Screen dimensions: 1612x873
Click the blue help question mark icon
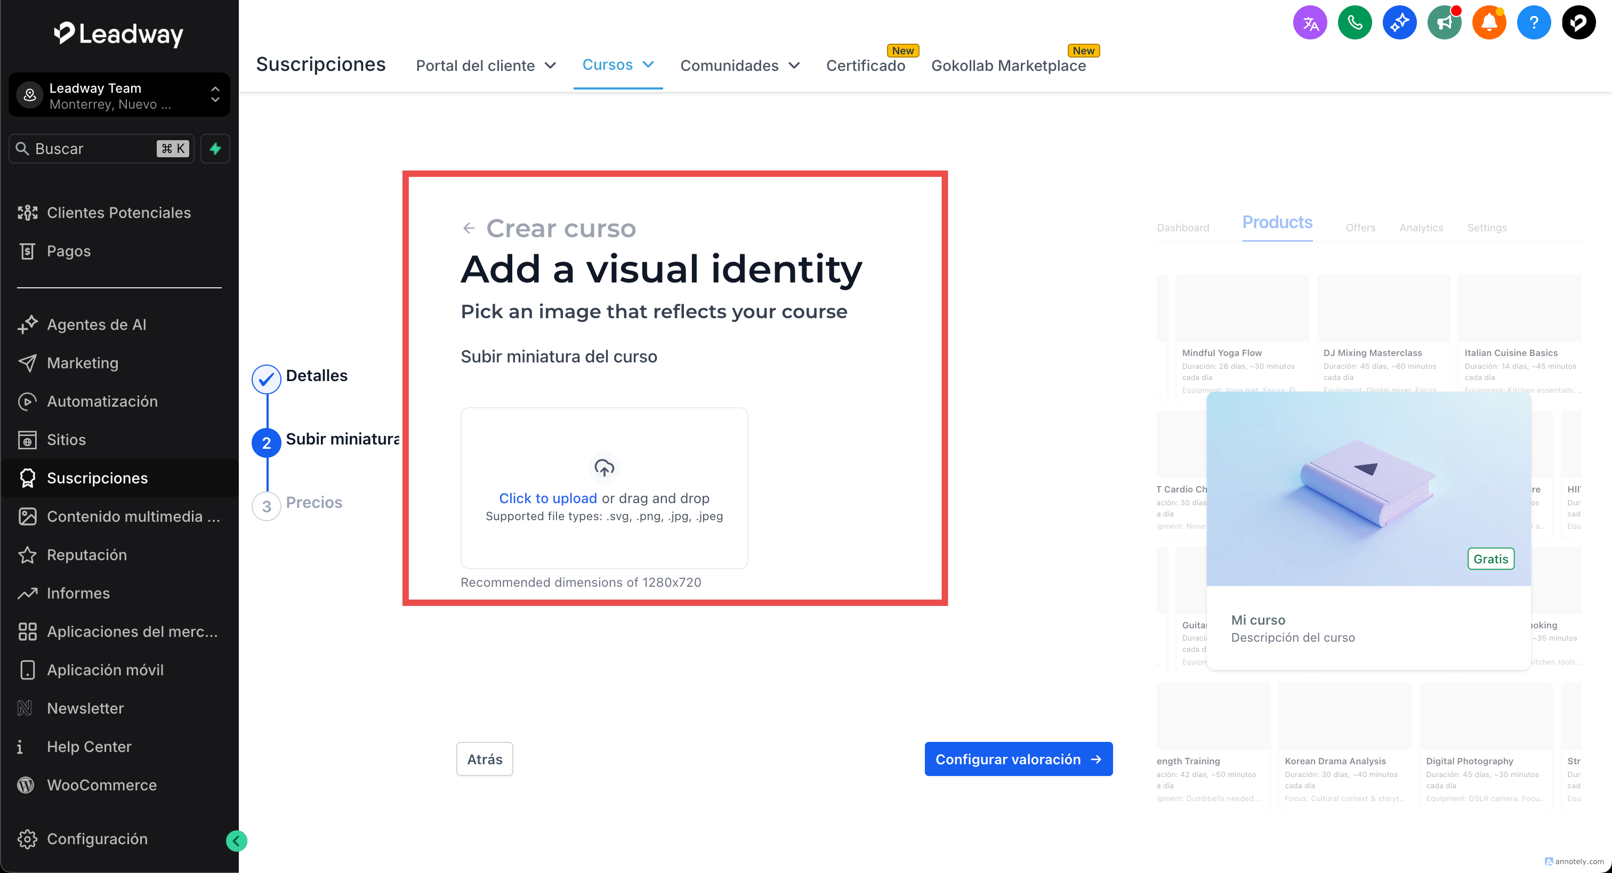click(x=1533, y=23)
